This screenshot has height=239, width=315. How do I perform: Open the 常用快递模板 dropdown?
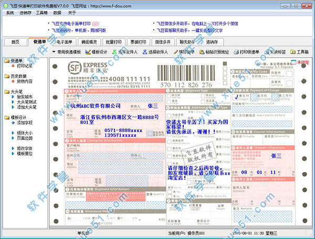(67, 52)
